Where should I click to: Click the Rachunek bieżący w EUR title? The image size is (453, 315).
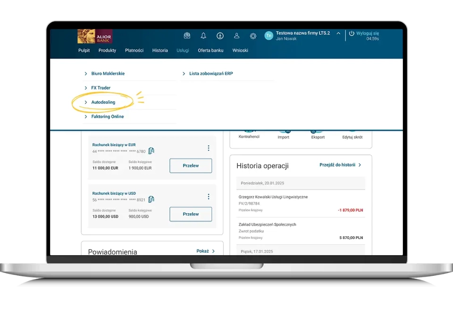click(x=114, y=145)
